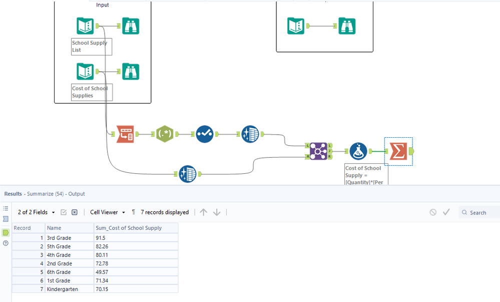
Task: Select the Formula tool
Action: (x=358, y=151)
